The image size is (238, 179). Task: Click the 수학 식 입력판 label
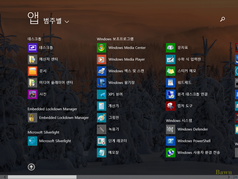pos(189,59)
